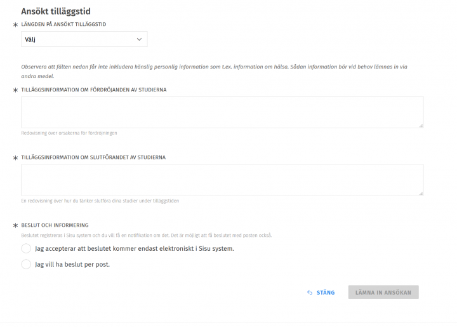The image size is (457, 327).
Task: Click the resize handle of the completion text area
Action: [x=421, y=193]
